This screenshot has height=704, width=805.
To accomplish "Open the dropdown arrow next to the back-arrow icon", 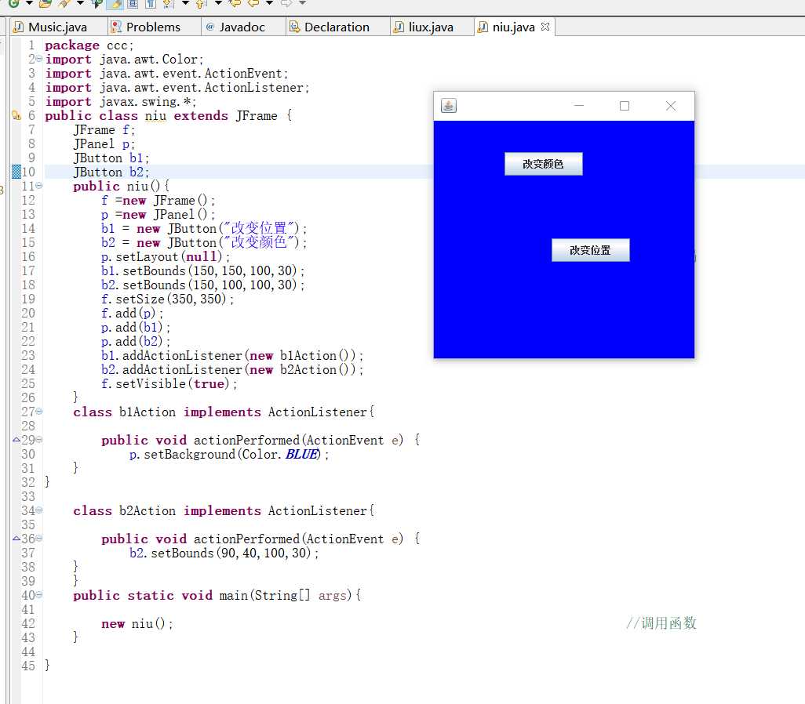I will tap(270, 3).
